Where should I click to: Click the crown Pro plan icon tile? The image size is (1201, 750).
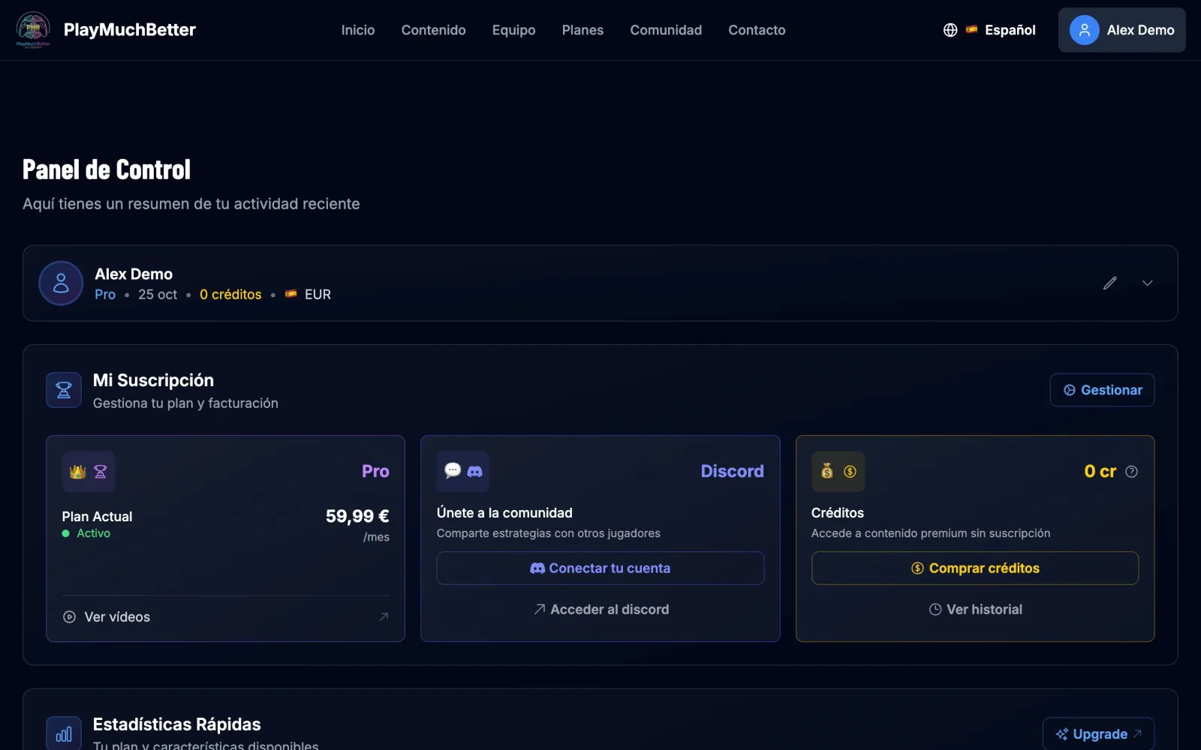pyautogui.click(x=89, y=471)
